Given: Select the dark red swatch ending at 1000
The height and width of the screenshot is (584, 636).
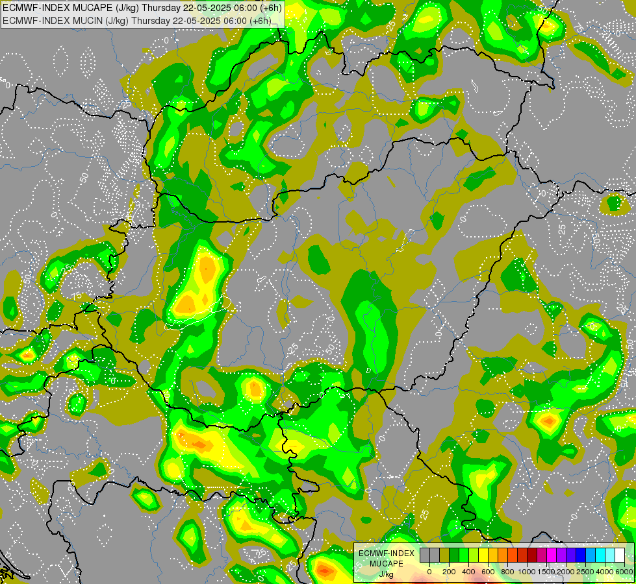Looking at the screenshot, I should click(x=522, y=555).
